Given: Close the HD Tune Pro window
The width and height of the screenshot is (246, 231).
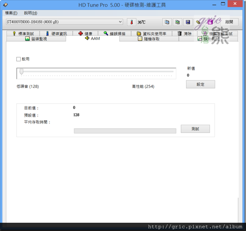Looking at the screenshot, I should [235, 4].
